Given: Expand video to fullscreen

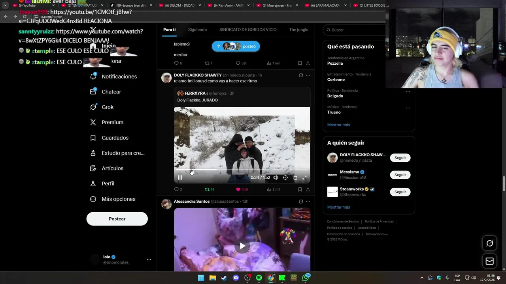Looking at the screenshot, I should [304, 177].
